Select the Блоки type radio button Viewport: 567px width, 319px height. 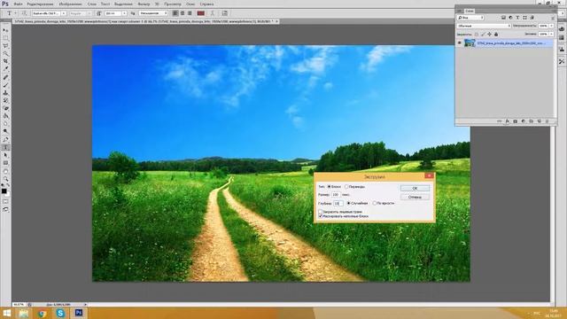(x=329, y=187)
